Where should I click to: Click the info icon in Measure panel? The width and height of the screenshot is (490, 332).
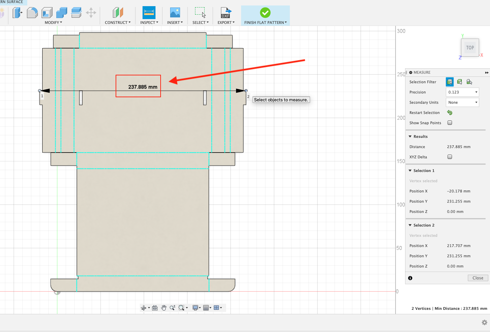click(410, 278)
